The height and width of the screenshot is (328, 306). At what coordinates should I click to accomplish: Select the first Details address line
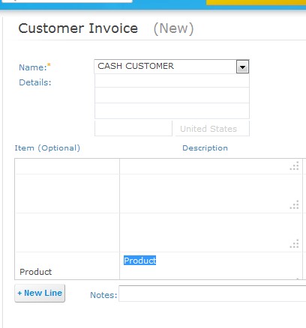coord(172,81)
